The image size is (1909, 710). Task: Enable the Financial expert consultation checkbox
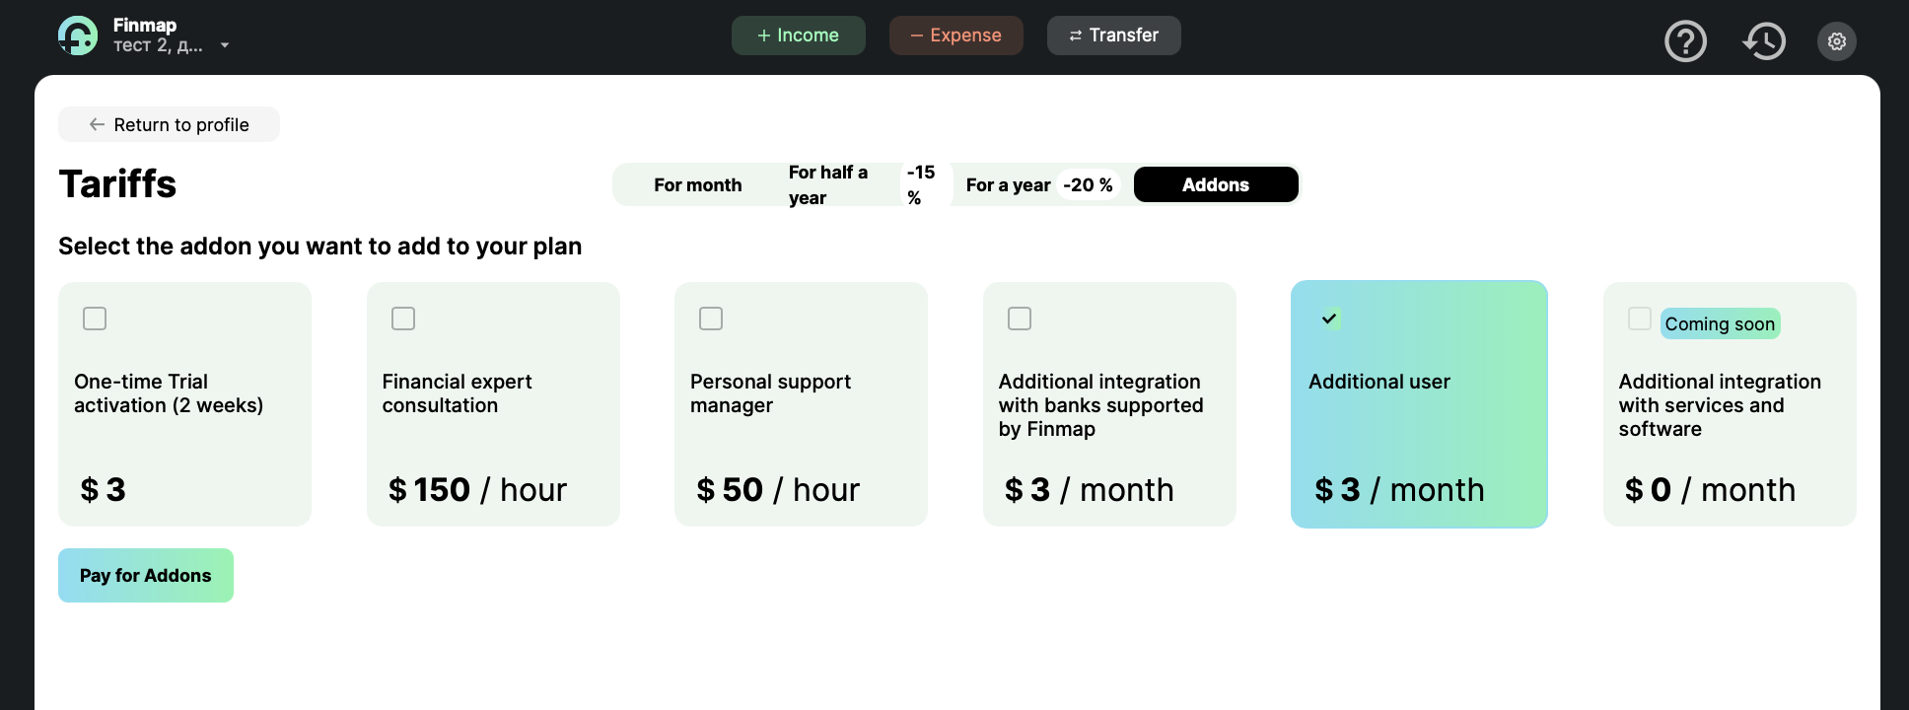403,319
